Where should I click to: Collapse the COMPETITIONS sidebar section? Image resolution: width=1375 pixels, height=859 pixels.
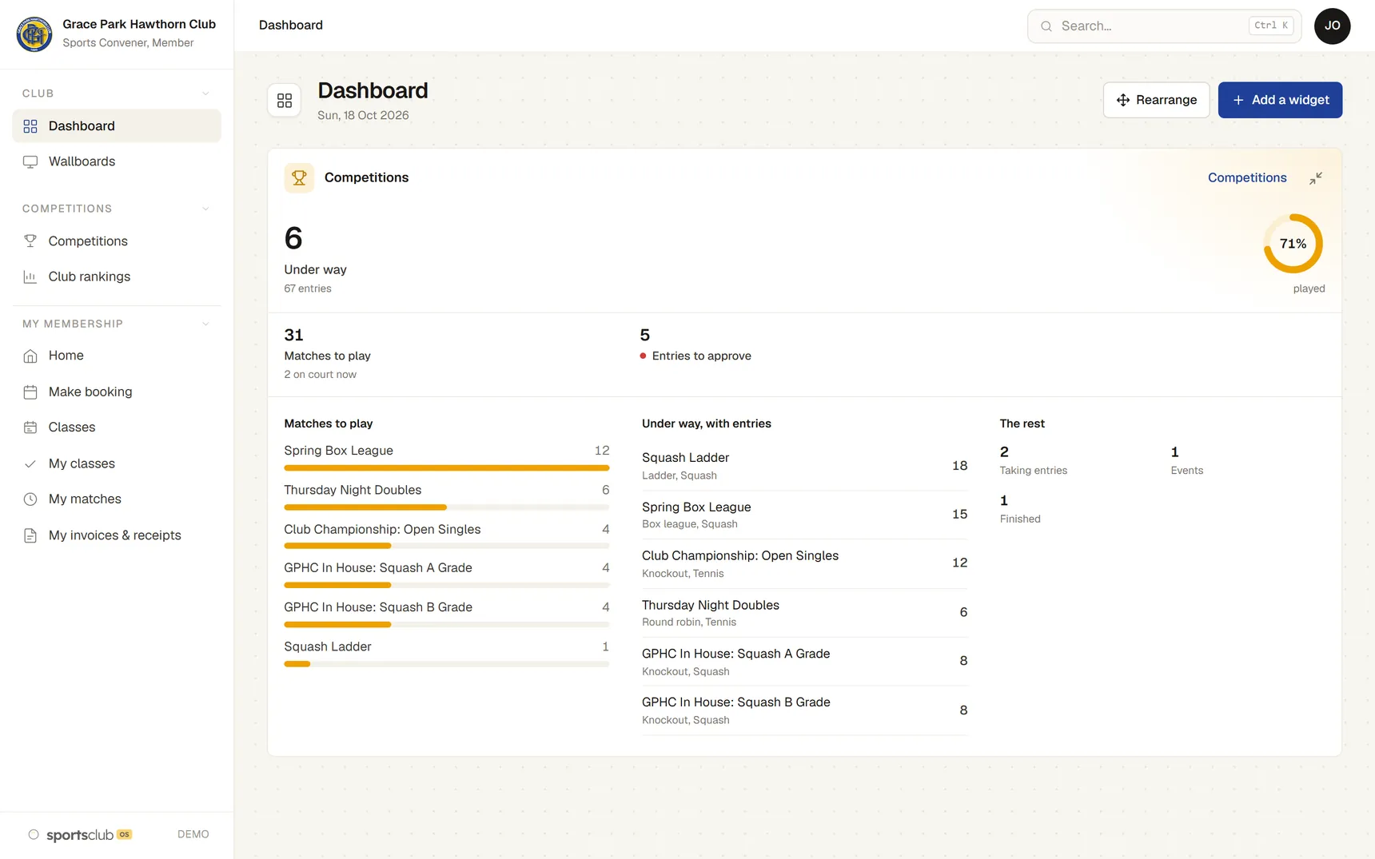(205, 209)
